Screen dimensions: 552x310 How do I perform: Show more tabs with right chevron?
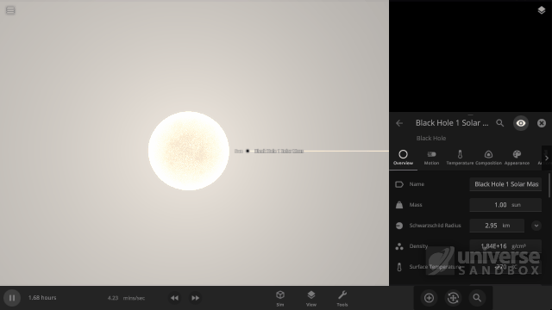[x=547, y=158]
